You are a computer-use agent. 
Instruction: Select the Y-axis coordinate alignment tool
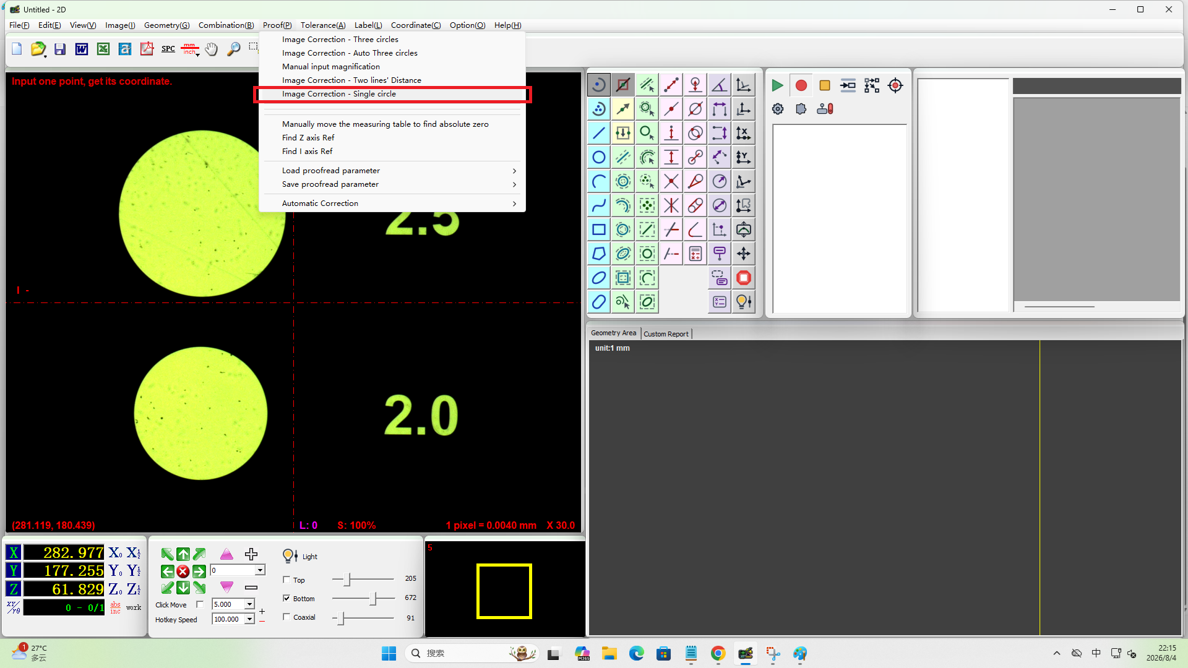coord(744,157)
